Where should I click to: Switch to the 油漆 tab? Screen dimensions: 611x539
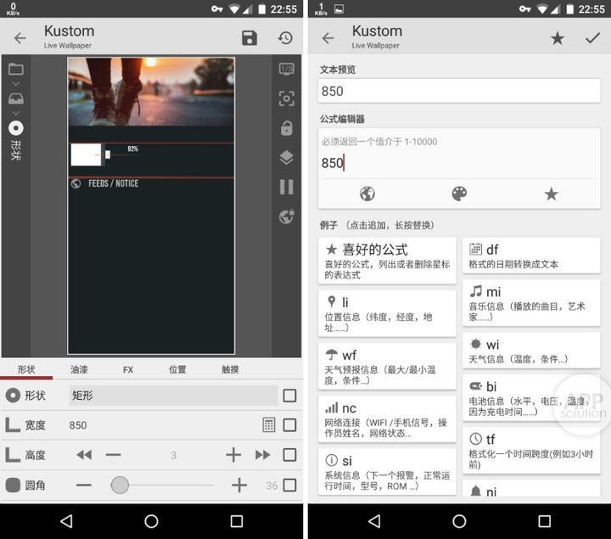coord(79,370)
